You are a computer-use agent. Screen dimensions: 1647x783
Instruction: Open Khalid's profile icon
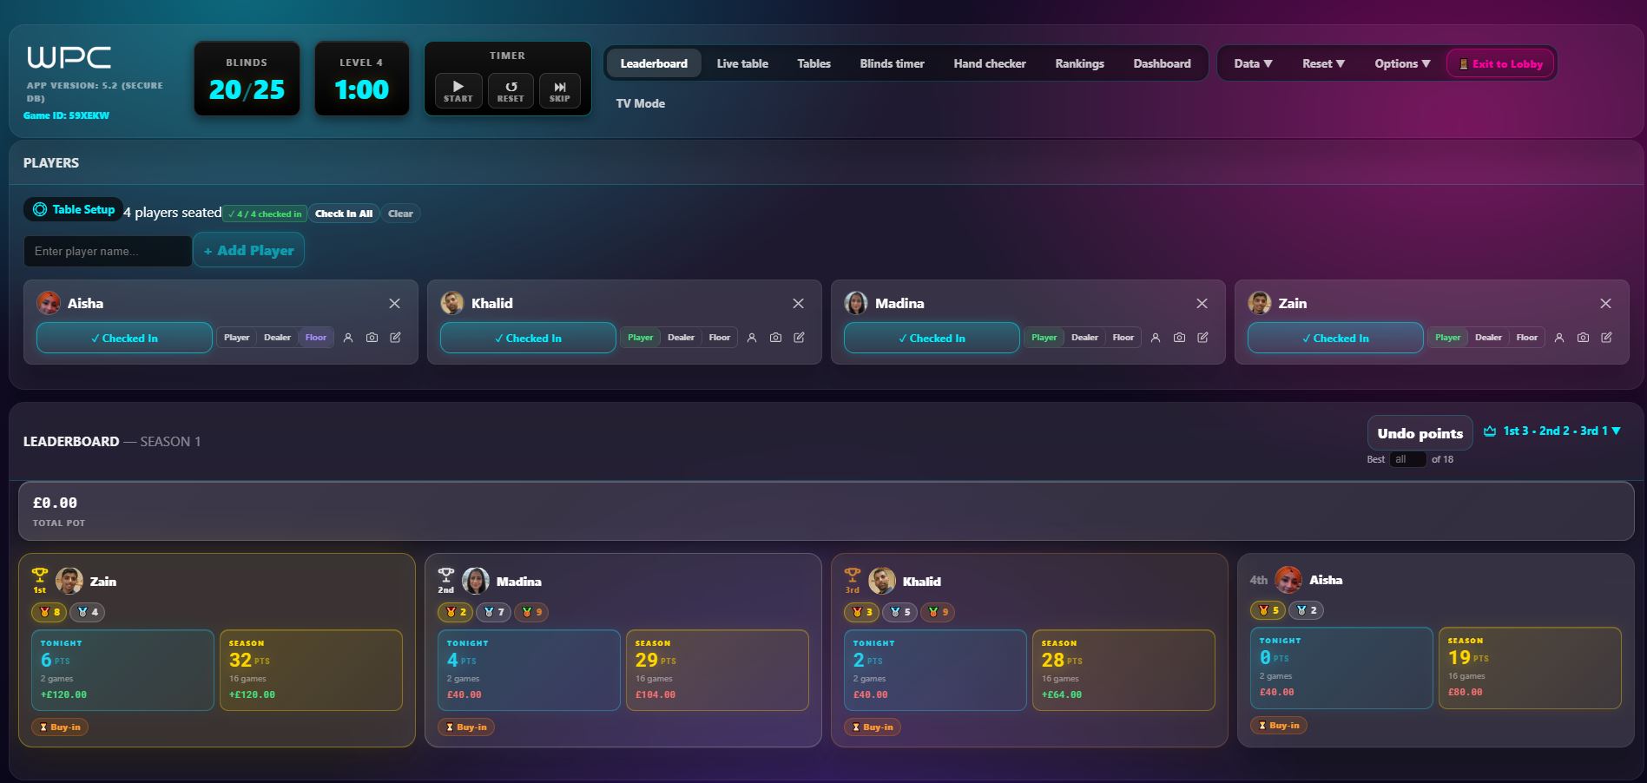[x=752, y=338]
